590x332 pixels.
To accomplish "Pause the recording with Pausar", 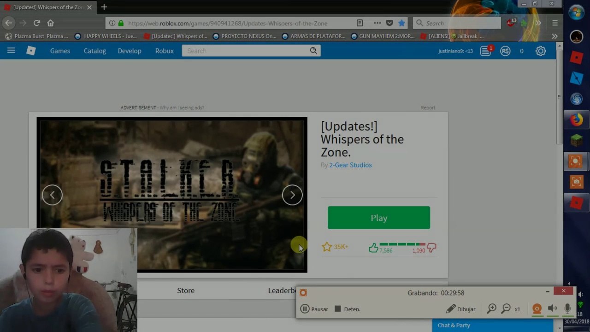I will pyautogui.click(x=314, y=309).
